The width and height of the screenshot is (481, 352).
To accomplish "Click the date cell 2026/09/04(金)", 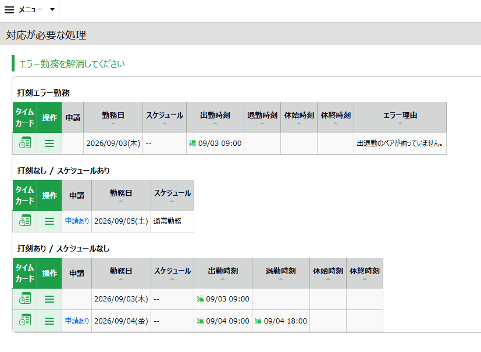I will click(x=121, y=321).
